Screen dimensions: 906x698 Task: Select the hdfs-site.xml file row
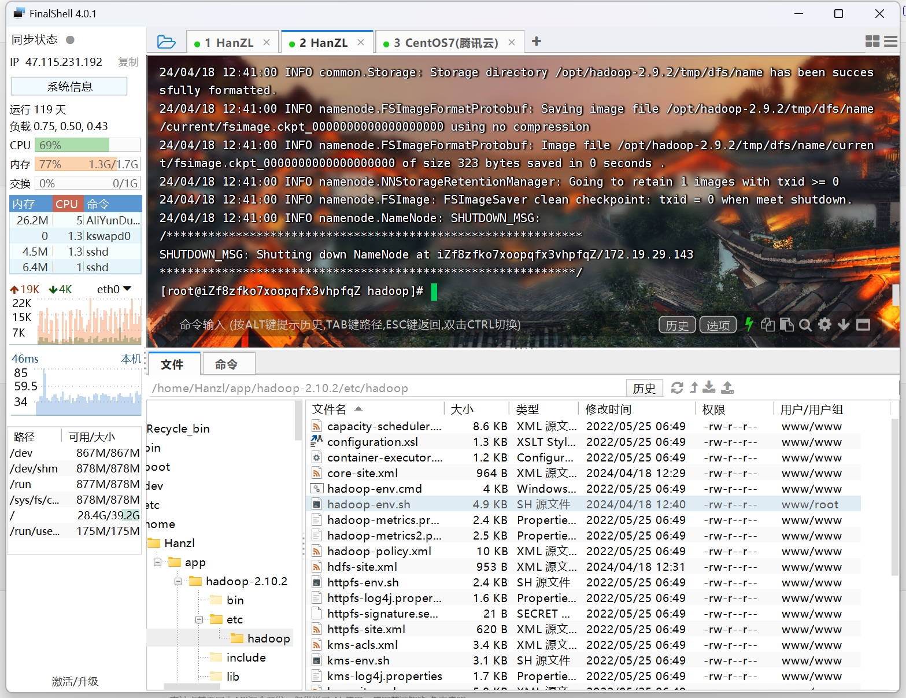coord(583,567)
